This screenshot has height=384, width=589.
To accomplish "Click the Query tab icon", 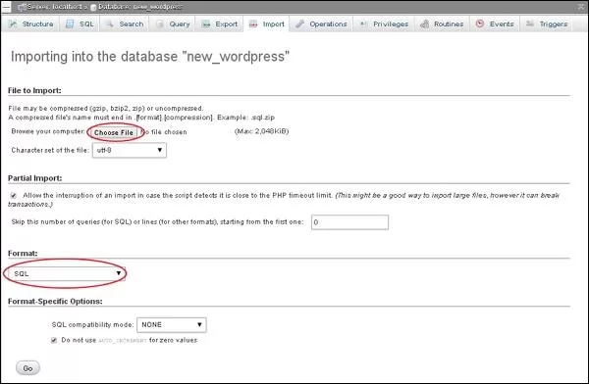I will coord(160,24).
